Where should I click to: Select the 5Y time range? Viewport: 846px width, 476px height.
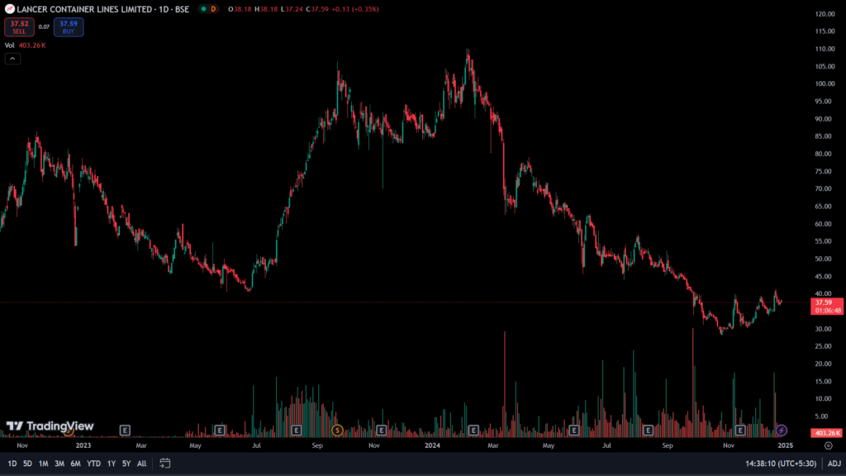(126, 464)
